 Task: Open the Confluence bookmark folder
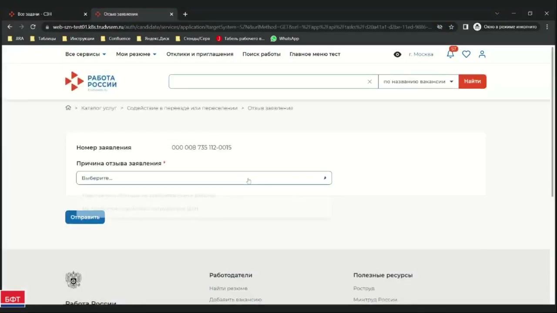(116, 39)
